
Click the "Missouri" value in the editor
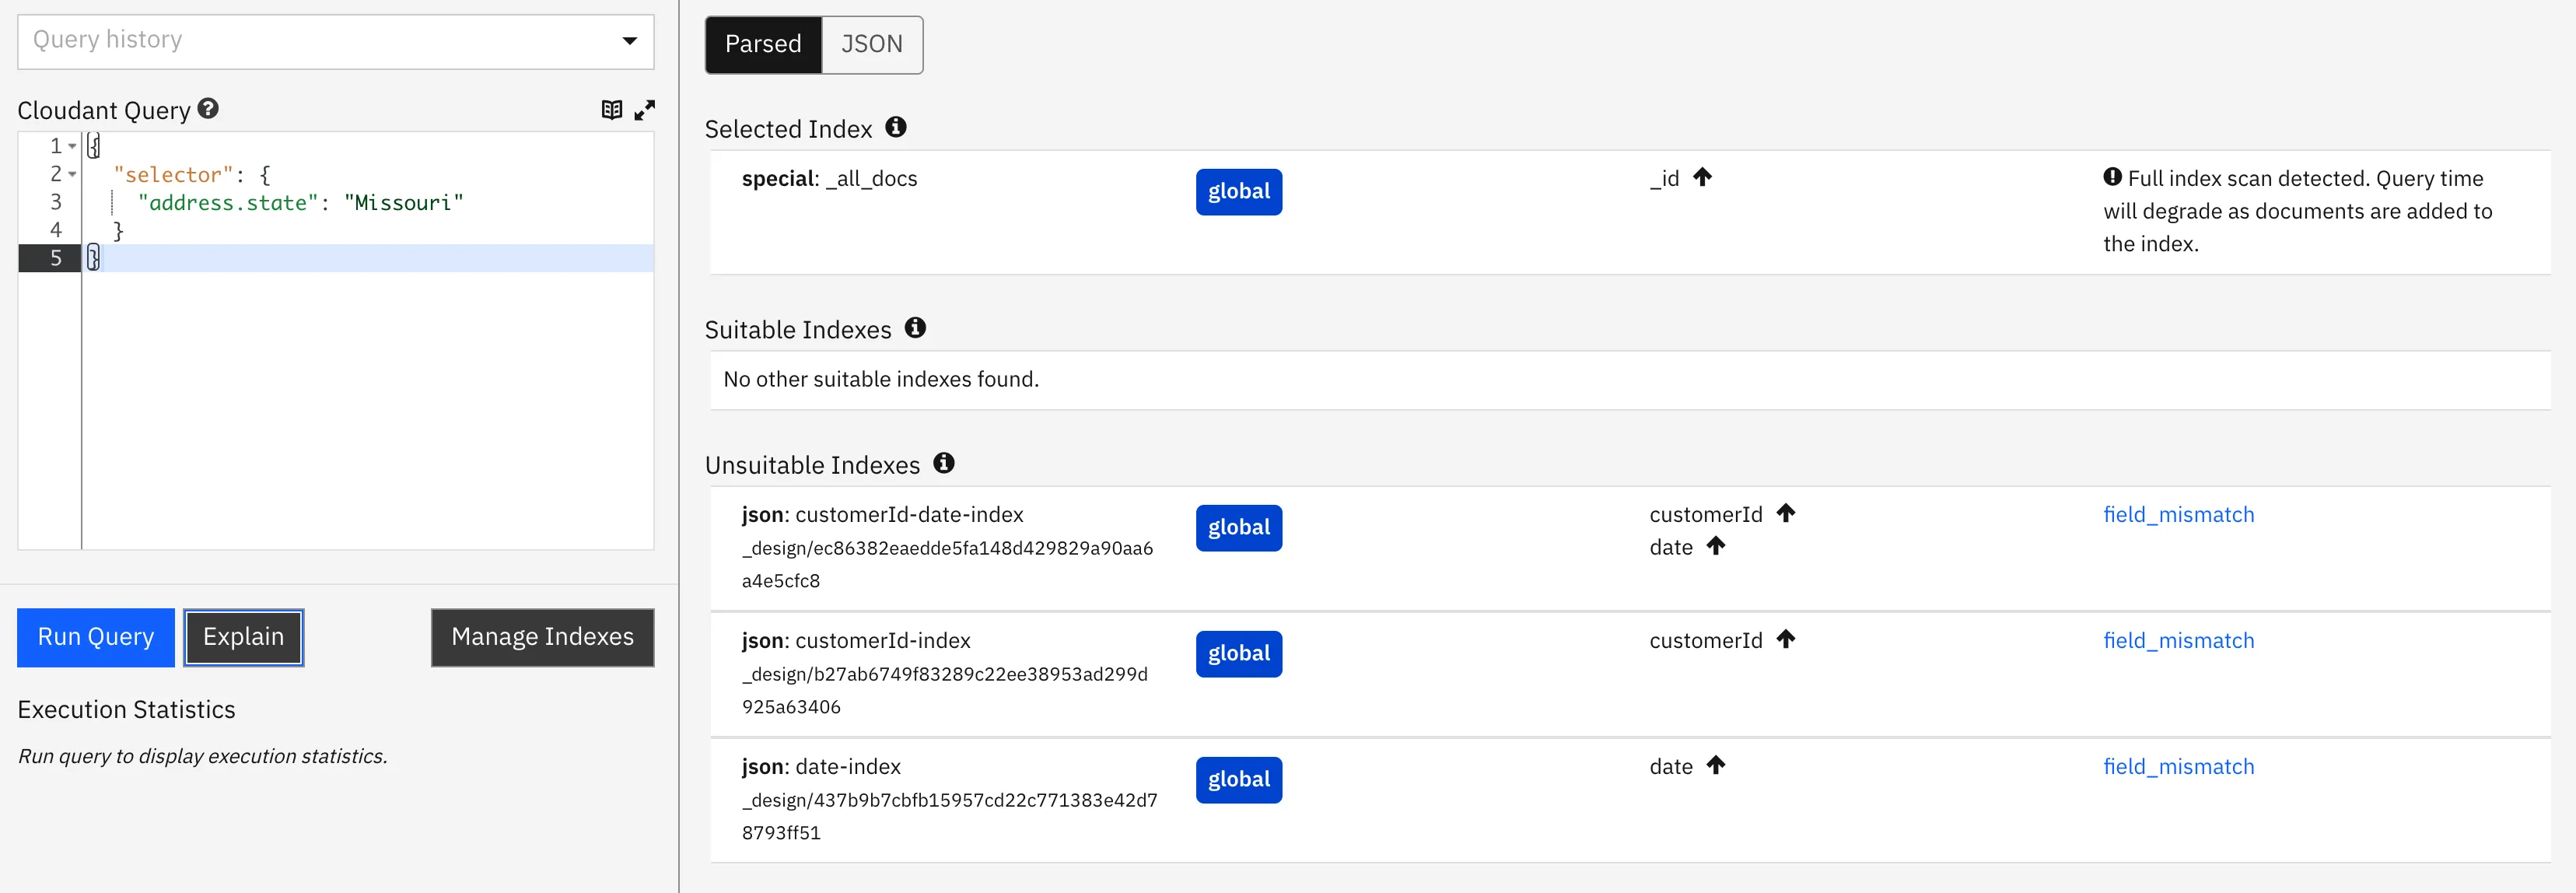click(404, 203)
